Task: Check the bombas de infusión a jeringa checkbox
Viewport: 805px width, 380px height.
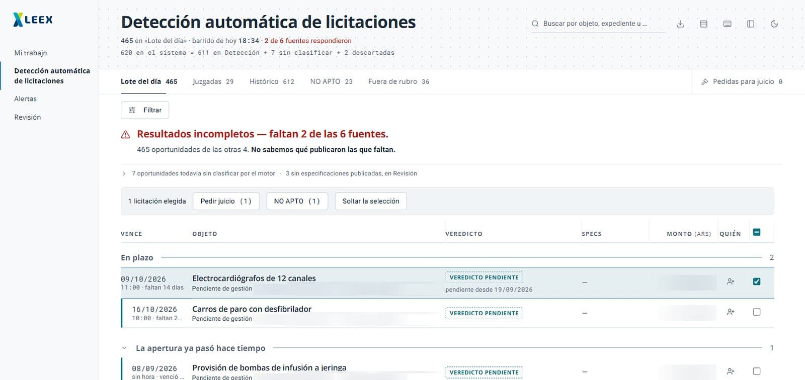Action: click(757, 371)
